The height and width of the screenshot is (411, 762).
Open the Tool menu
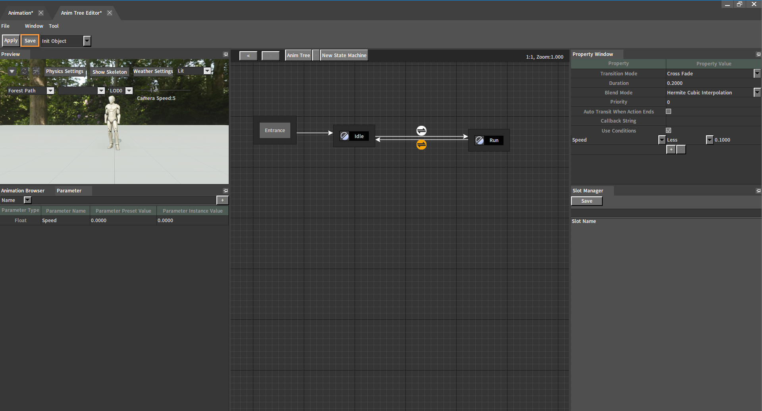(x=54, y=26)
